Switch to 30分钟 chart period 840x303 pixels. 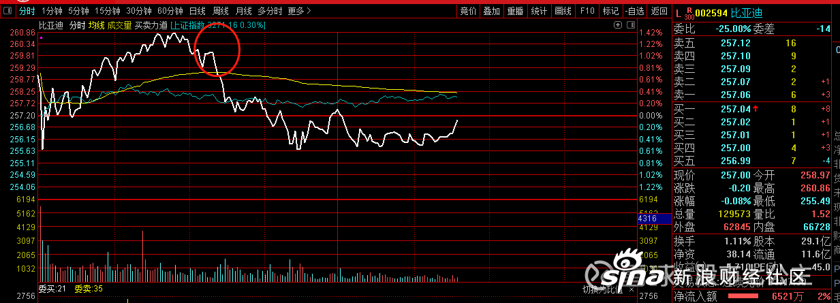point(139,11)
